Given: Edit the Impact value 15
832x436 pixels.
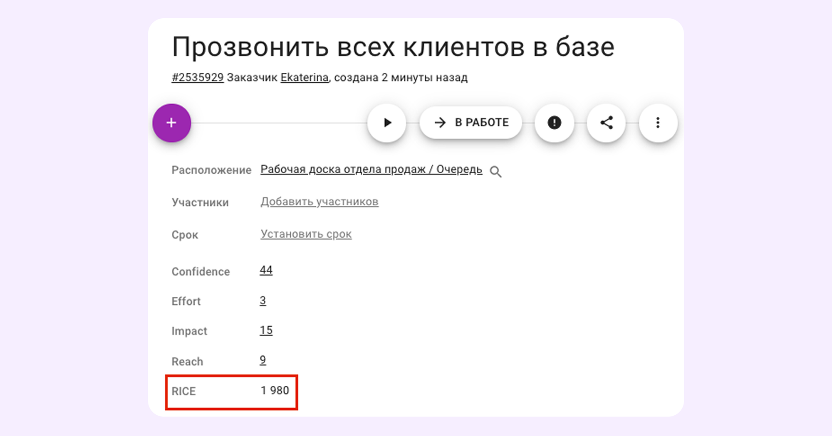Looking at the screenshot, I should coord(266,331).
